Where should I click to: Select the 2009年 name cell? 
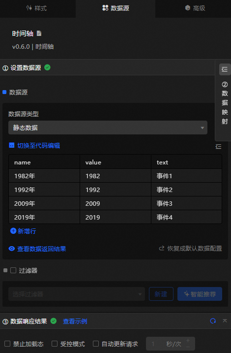coord(44,203)
